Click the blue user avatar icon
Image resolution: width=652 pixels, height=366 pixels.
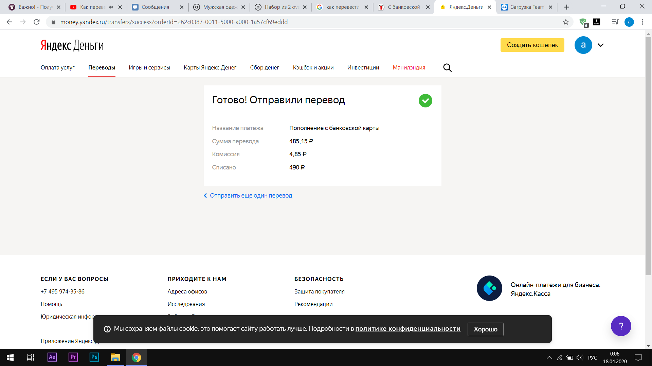[x=583, y=45]
